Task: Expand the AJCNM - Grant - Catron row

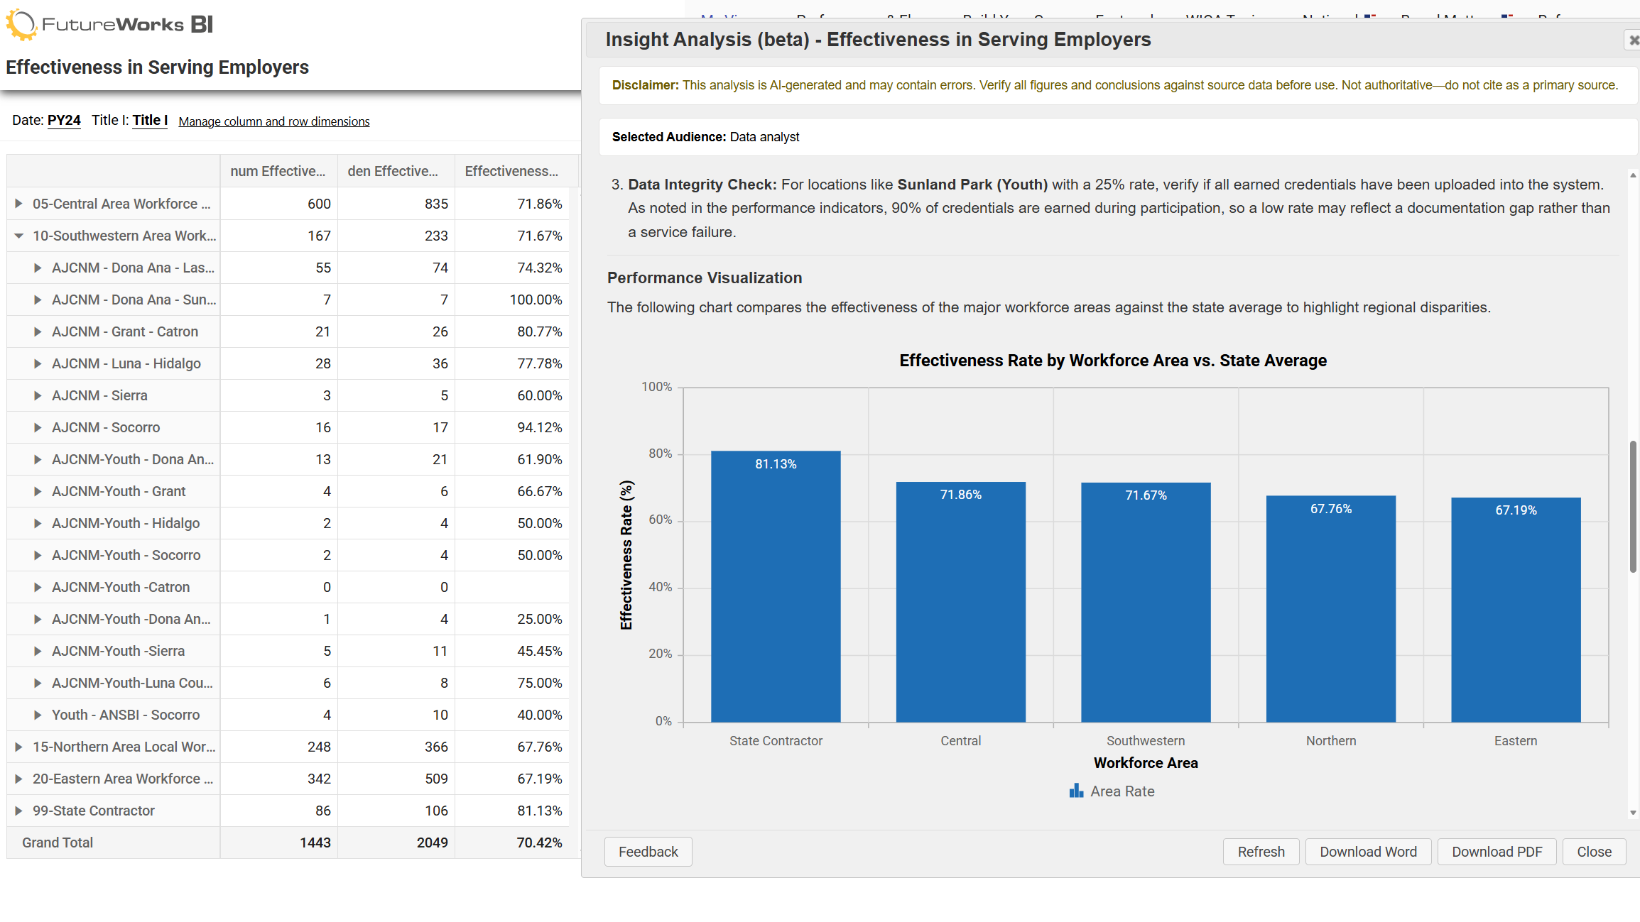Action: (x=38, y=331)
